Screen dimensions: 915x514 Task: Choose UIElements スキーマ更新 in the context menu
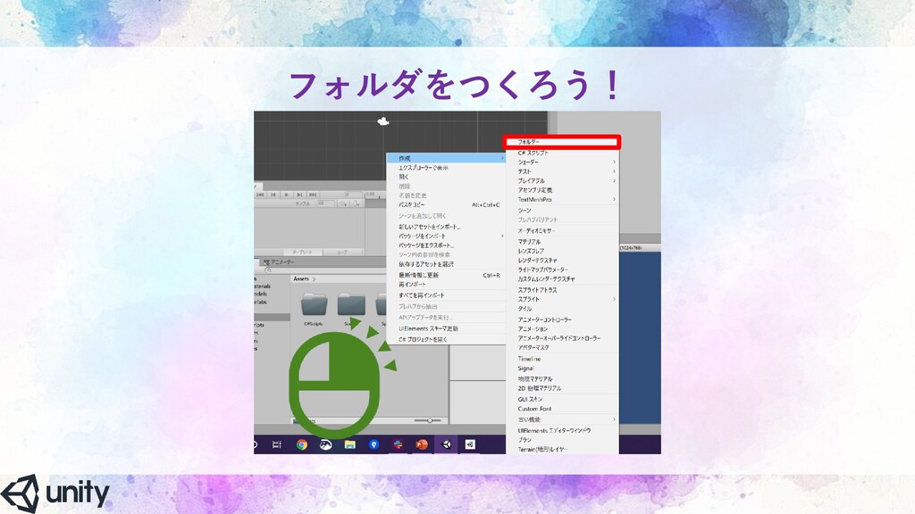pyautogui.click(x=447, y=328)
